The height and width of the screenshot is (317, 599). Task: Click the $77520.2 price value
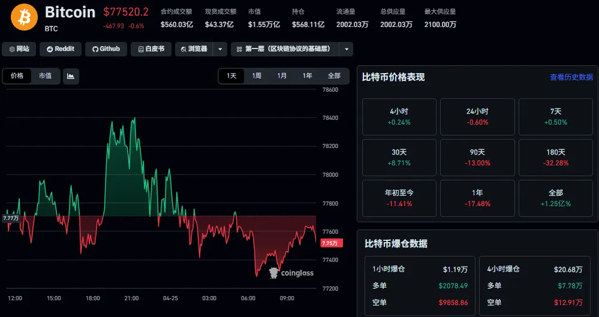126,12
